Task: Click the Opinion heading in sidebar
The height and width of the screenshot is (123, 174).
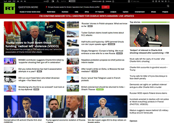Action: (x=133, y=121)
